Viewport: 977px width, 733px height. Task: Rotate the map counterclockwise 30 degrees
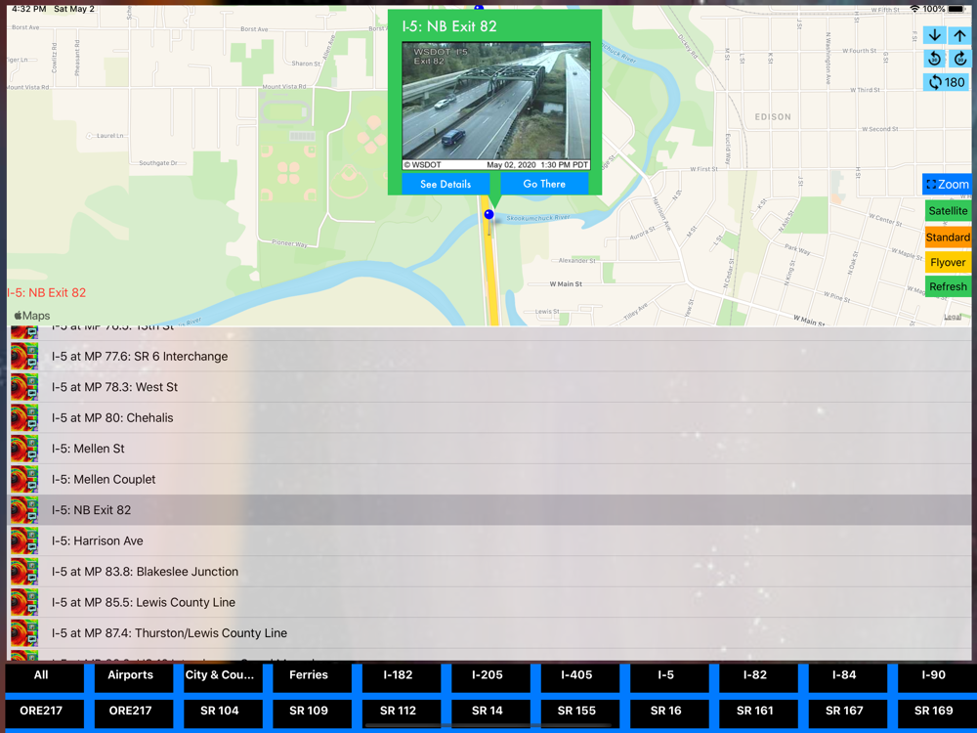coord(934,60)
